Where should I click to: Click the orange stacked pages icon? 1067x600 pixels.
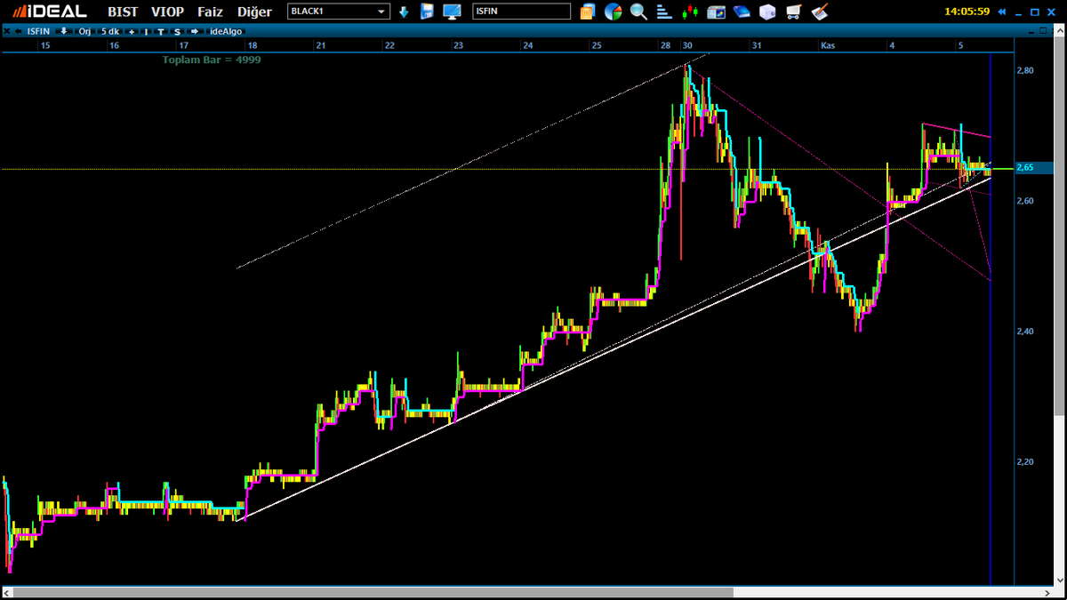(588, 12)
